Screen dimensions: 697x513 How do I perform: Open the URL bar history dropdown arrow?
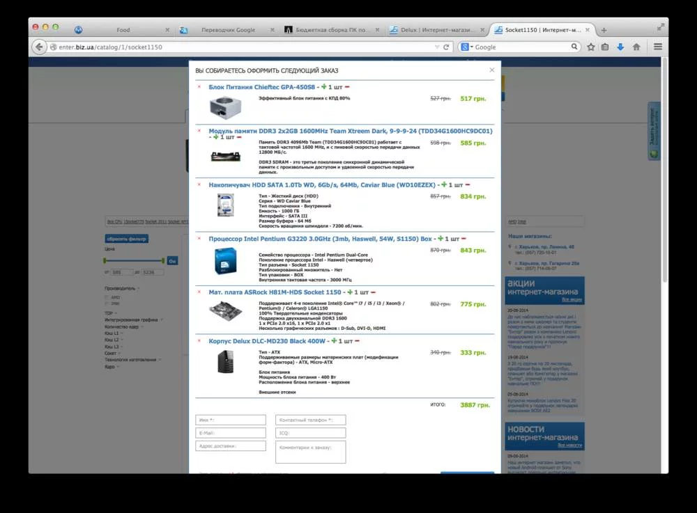tap(437, 47)
